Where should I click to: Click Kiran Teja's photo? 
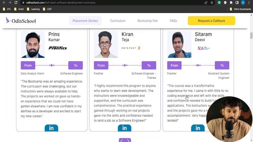tap(106, 45)
